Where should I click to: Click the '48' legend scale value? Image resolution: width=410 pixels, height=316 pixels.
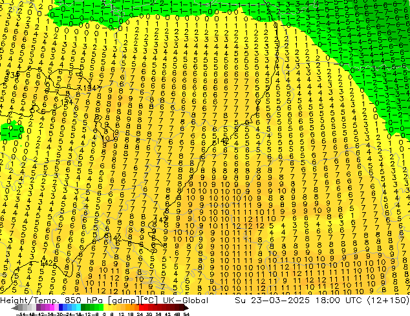177,315
